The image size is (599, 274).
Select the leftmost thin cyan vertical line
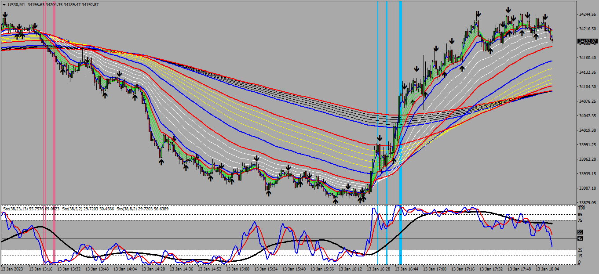point(378,132)
